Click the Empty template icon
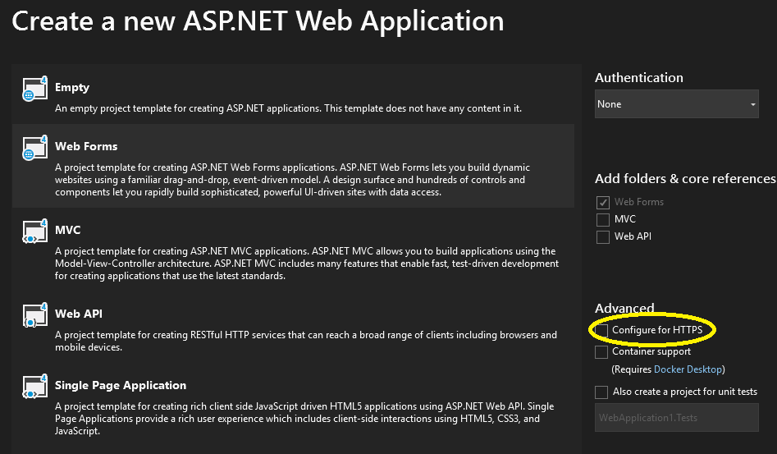This screenshot has height=454, width=777. pos(34,89)
